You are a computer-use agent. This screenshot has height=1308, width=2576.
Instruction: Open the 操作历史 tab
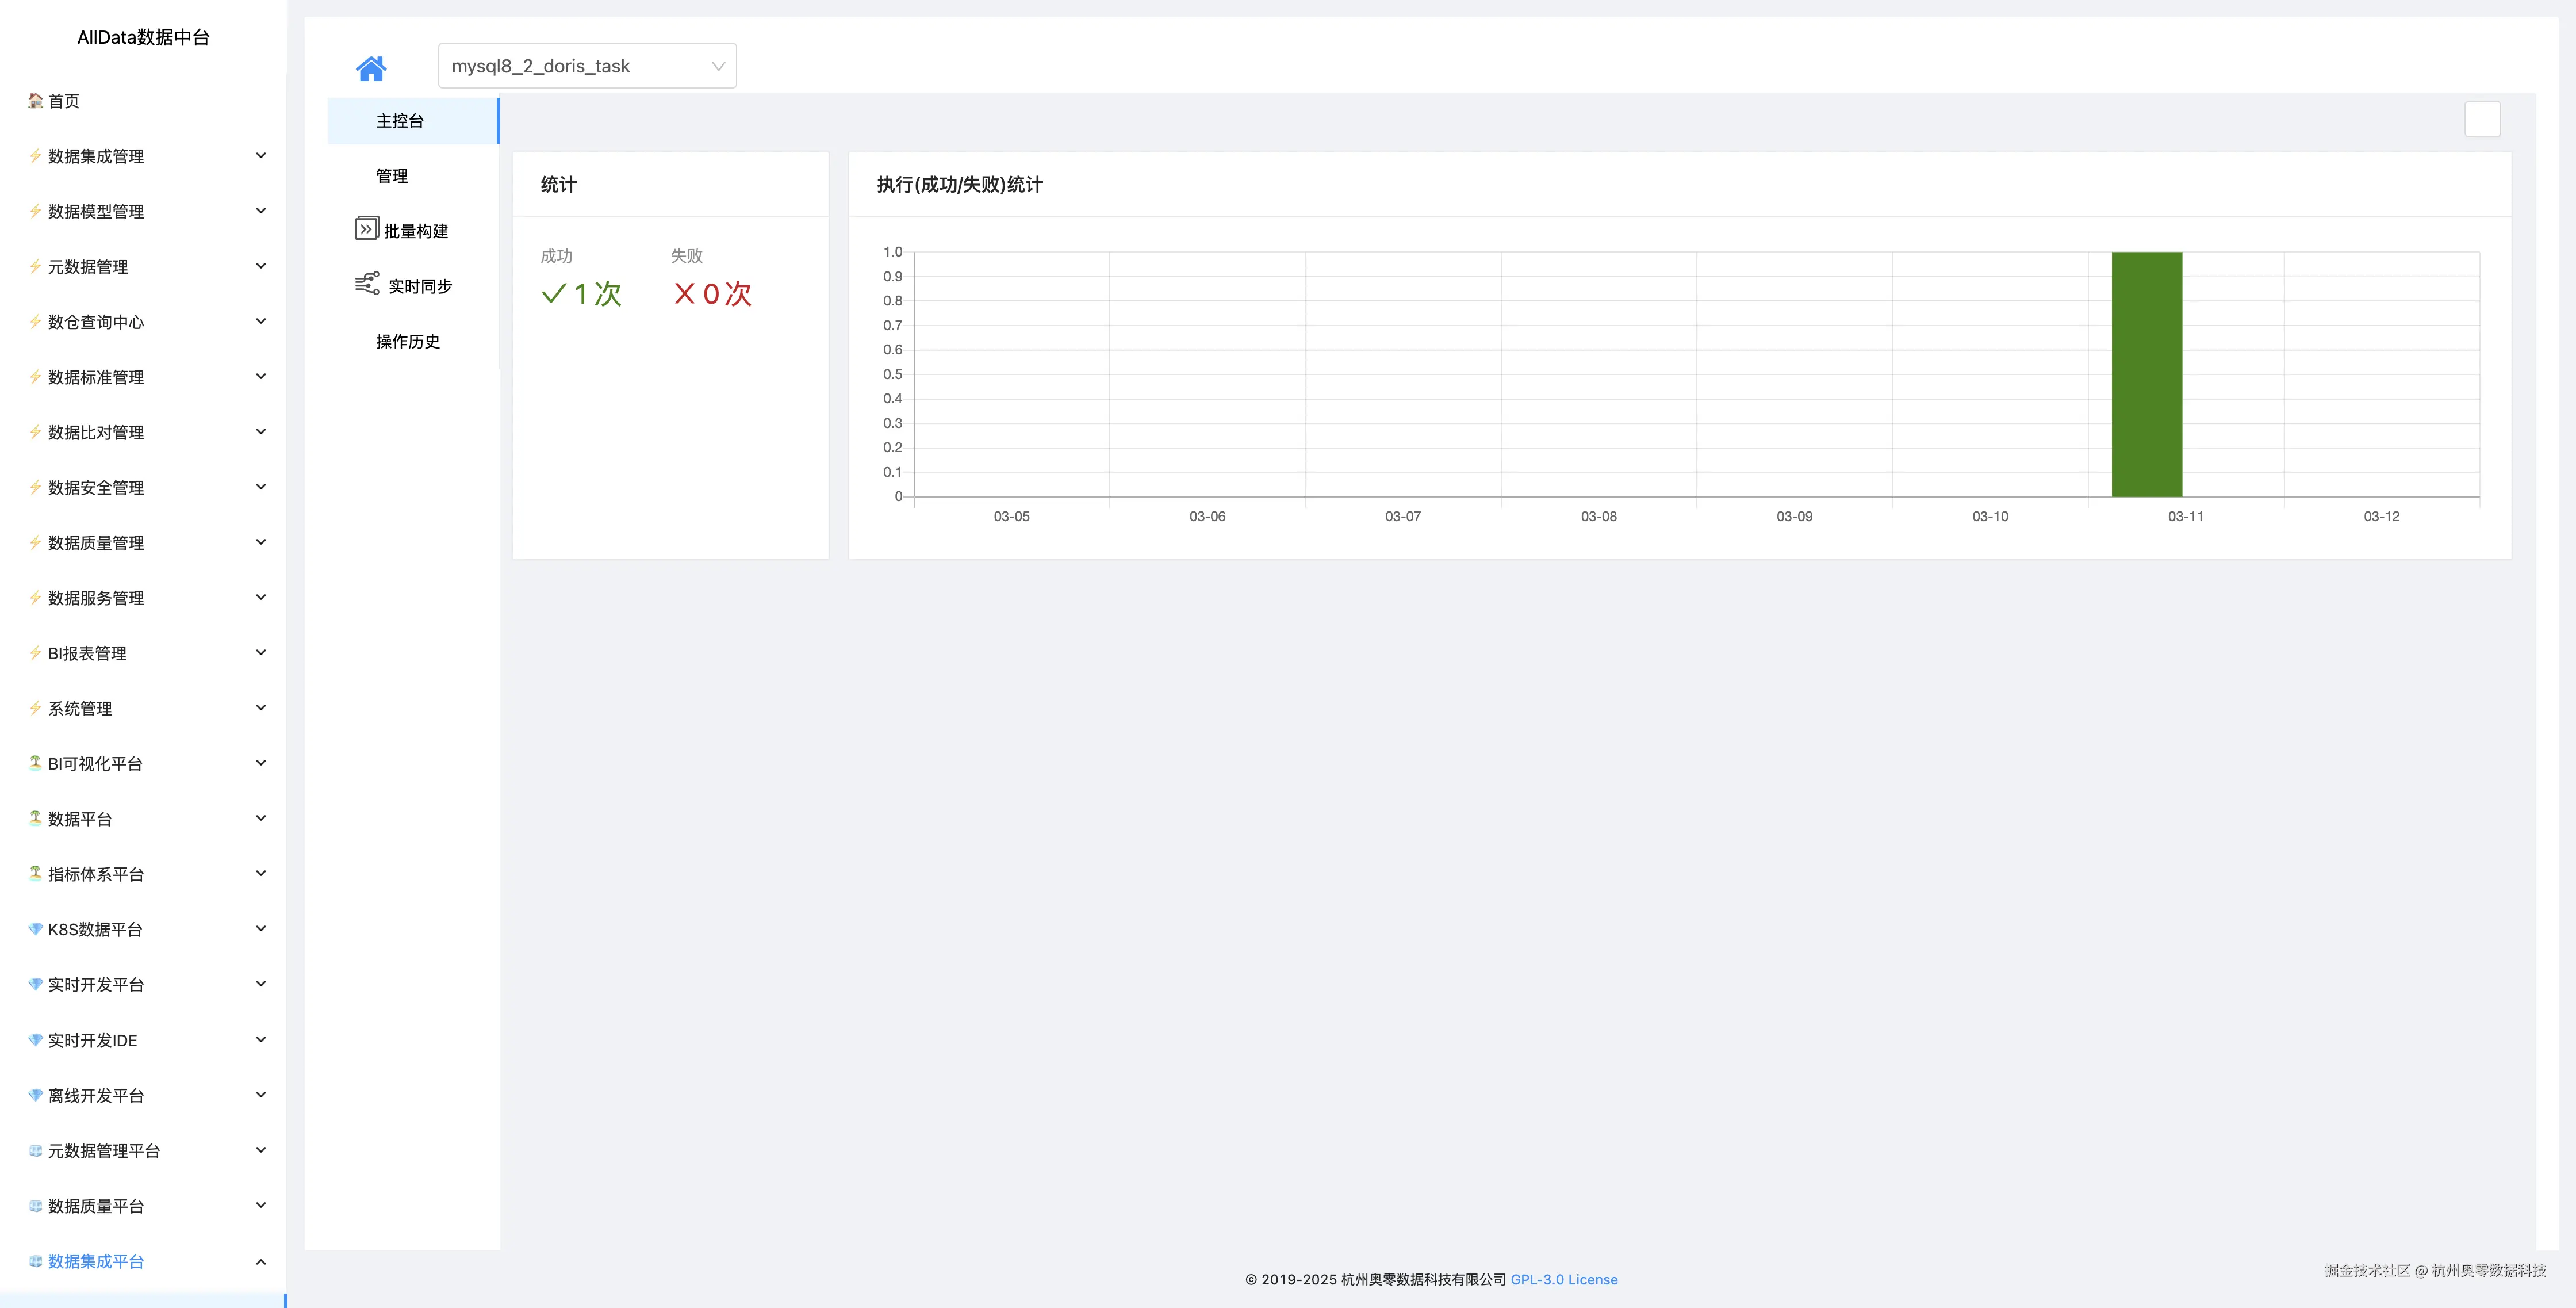407,342
